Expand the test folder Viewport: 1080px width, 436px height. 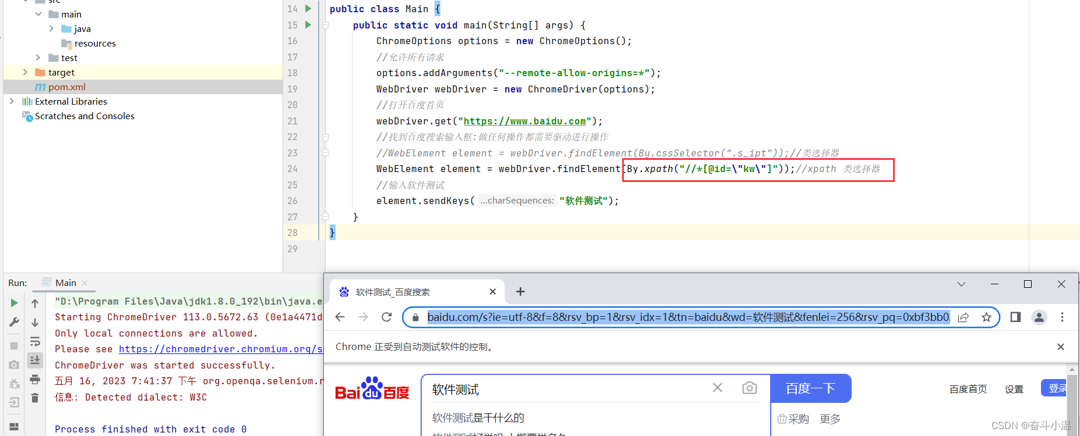tap(38, 58)
